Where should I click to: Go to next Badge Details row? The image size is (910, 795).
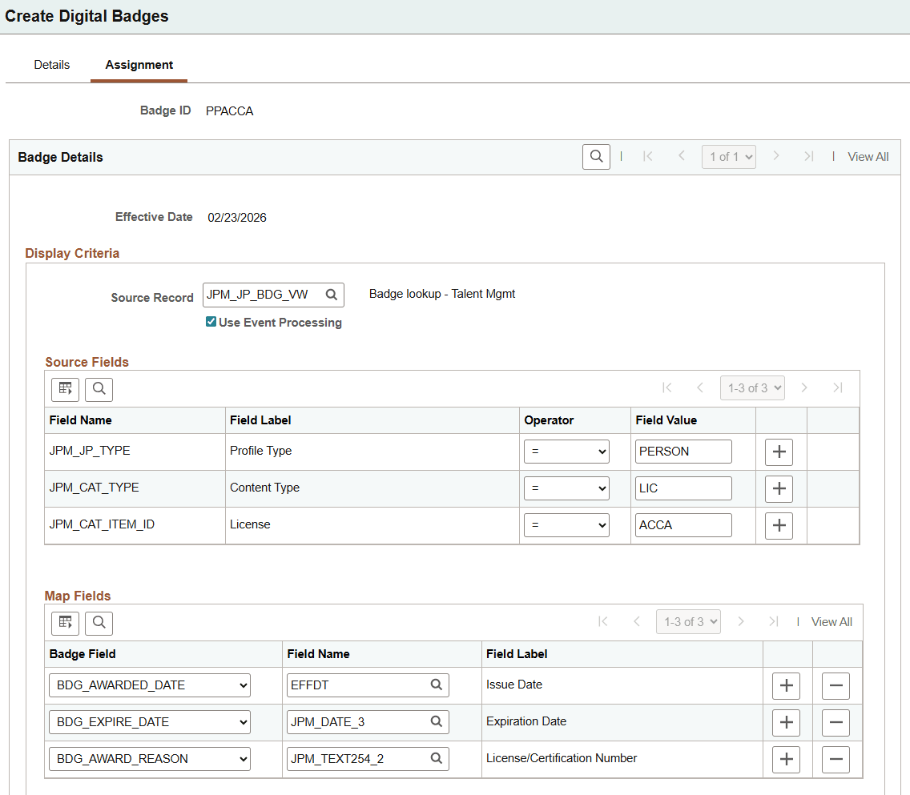click(x=776, y=156)
